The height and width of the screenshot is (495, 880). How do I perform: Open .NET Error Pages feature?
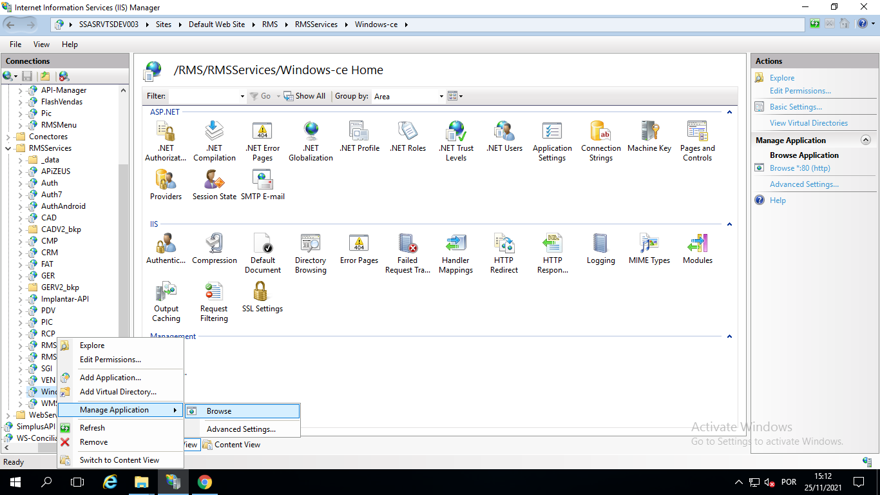[263, 141]
